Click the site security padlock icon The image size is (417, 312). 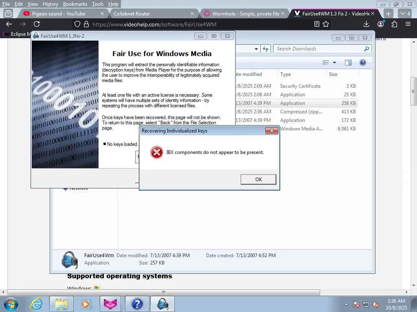click(x=86, y=24)
